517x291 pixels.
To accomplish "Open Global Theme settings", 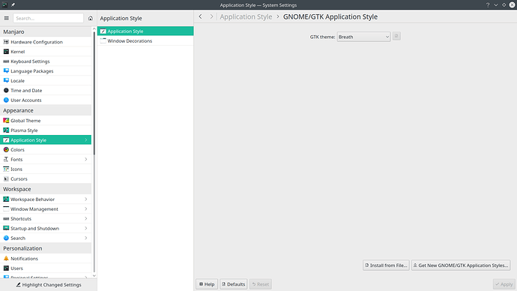I will 46,121.
